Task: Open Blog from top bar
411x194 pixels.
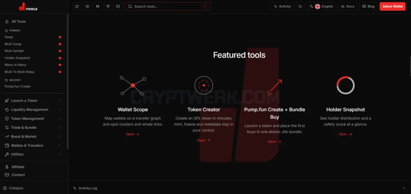Action: (368, 6)
